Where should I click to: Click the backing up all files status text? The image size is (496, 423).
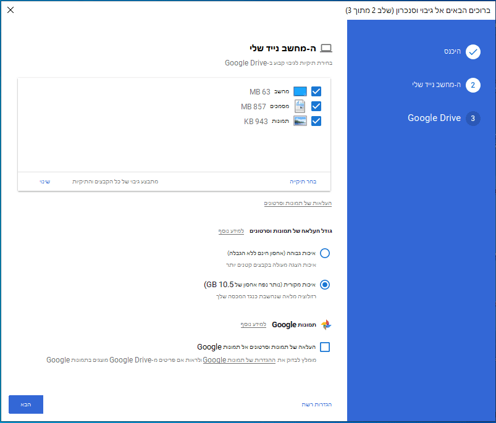point(115,182)
